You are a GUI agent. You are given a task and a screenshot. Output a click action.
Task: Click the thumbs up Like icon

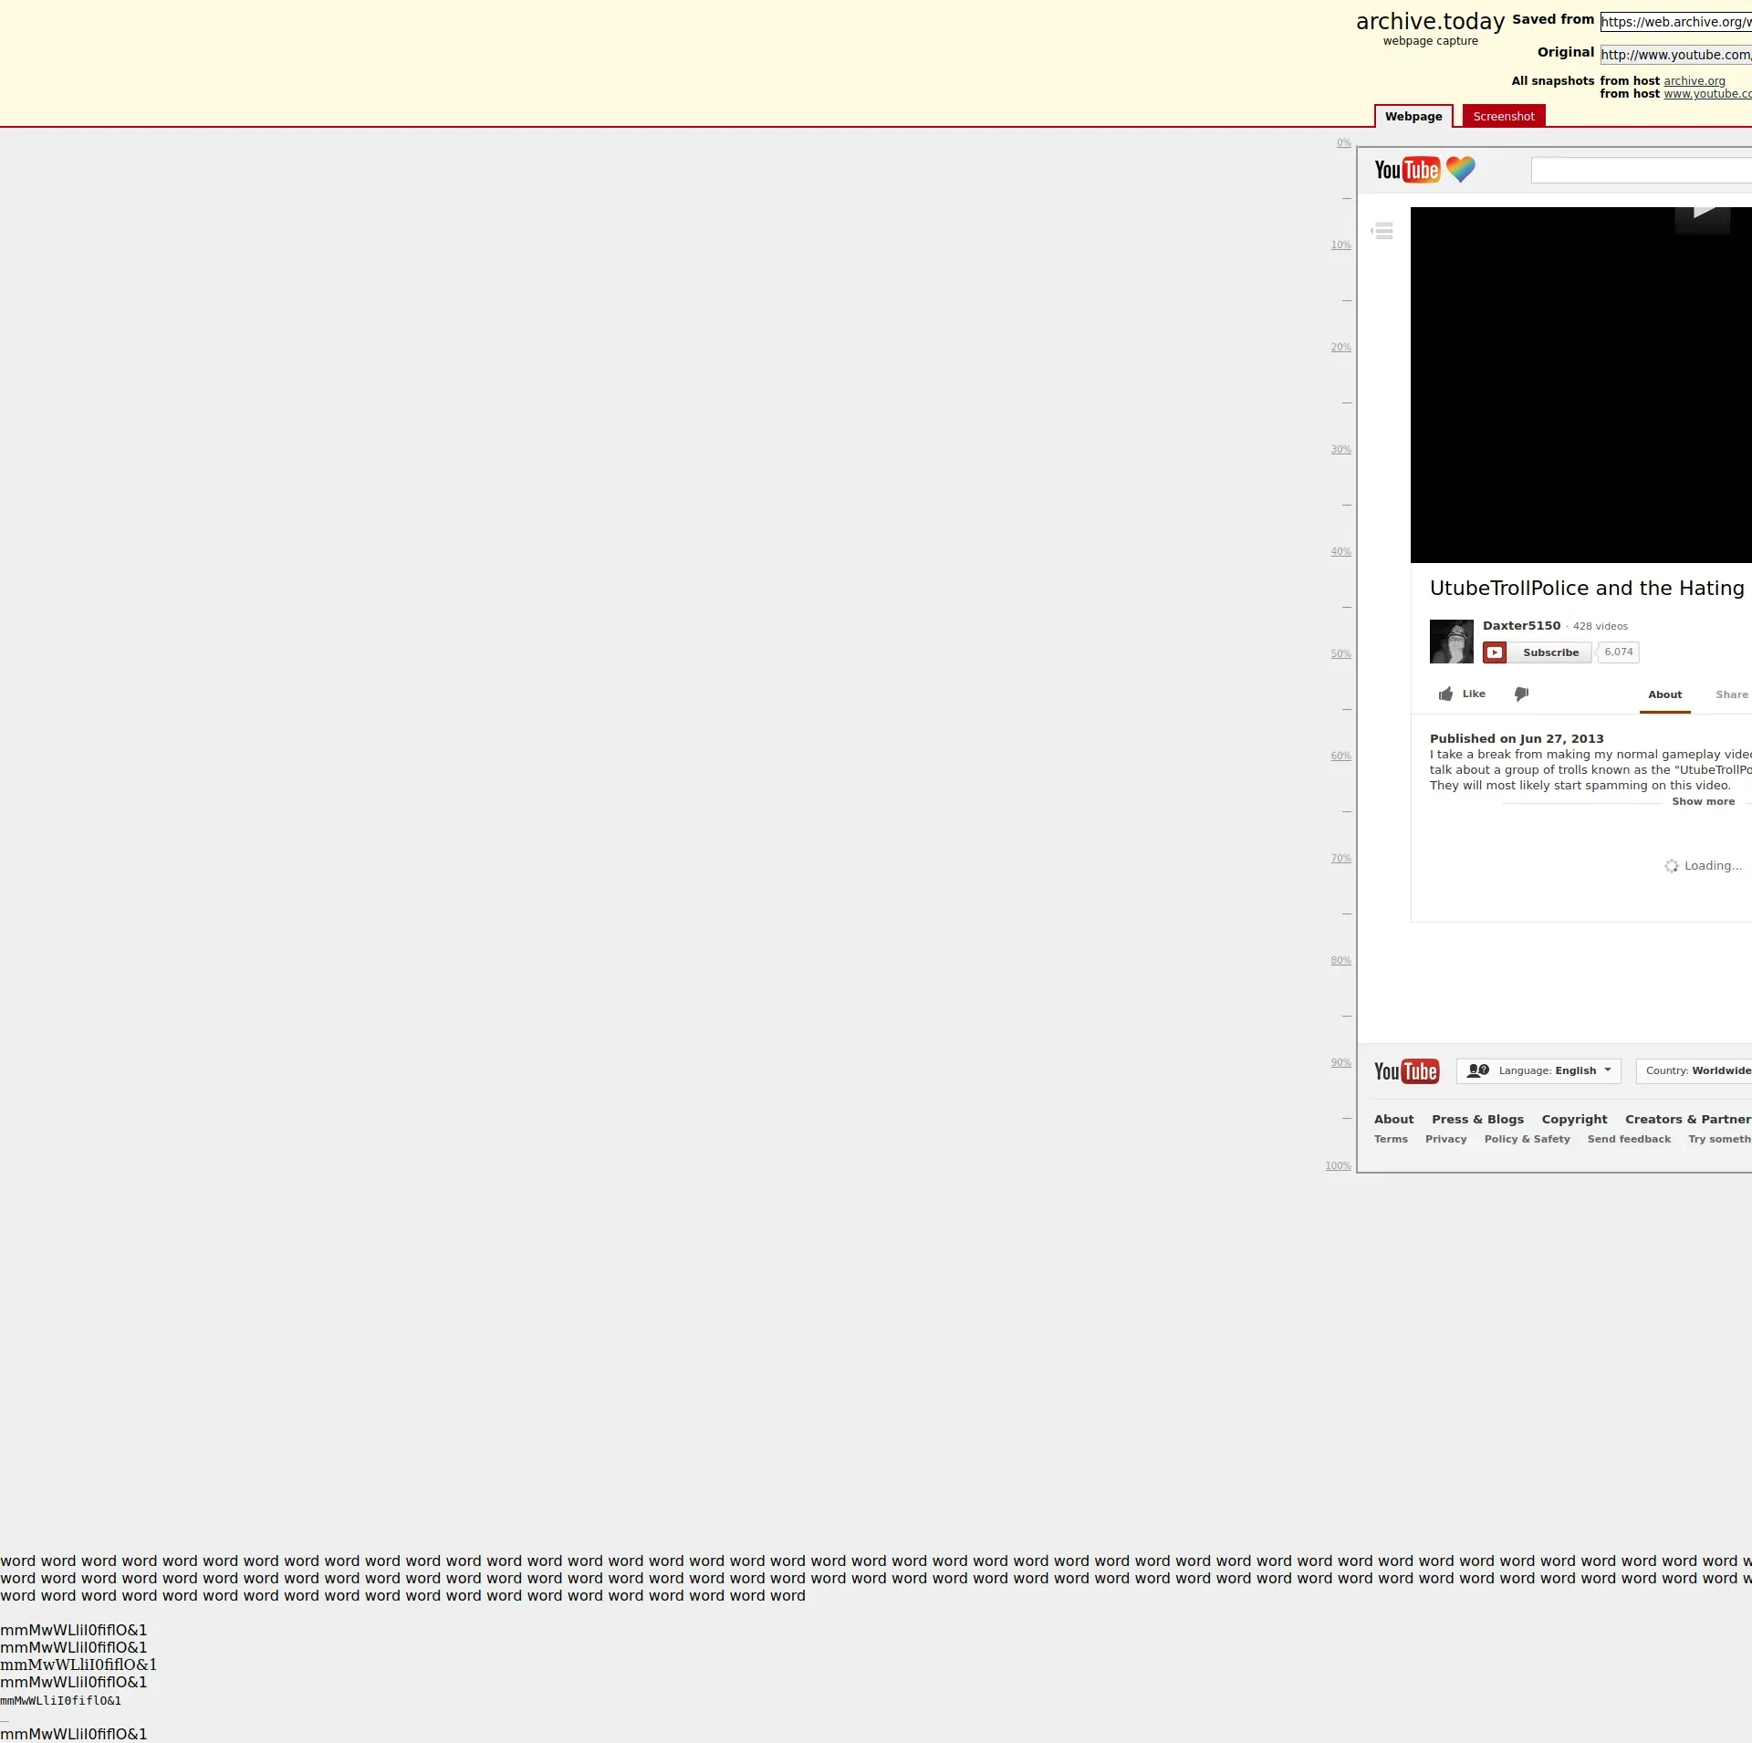1446,694
